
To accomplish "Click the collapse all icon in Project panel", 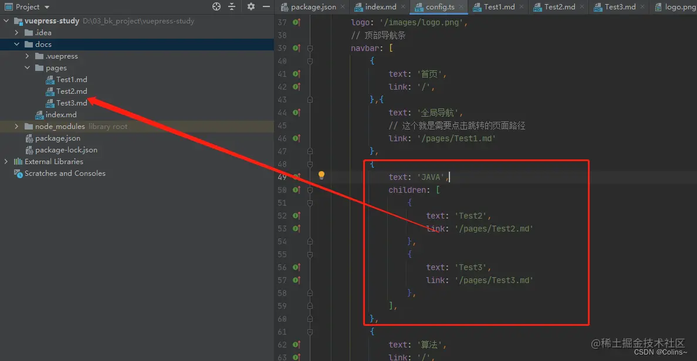I will [x=232, y=6].
